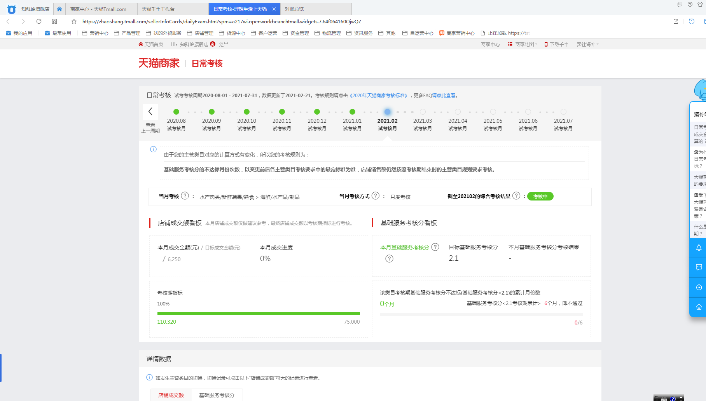Click the 考核中 status badge

click(540, 196)
